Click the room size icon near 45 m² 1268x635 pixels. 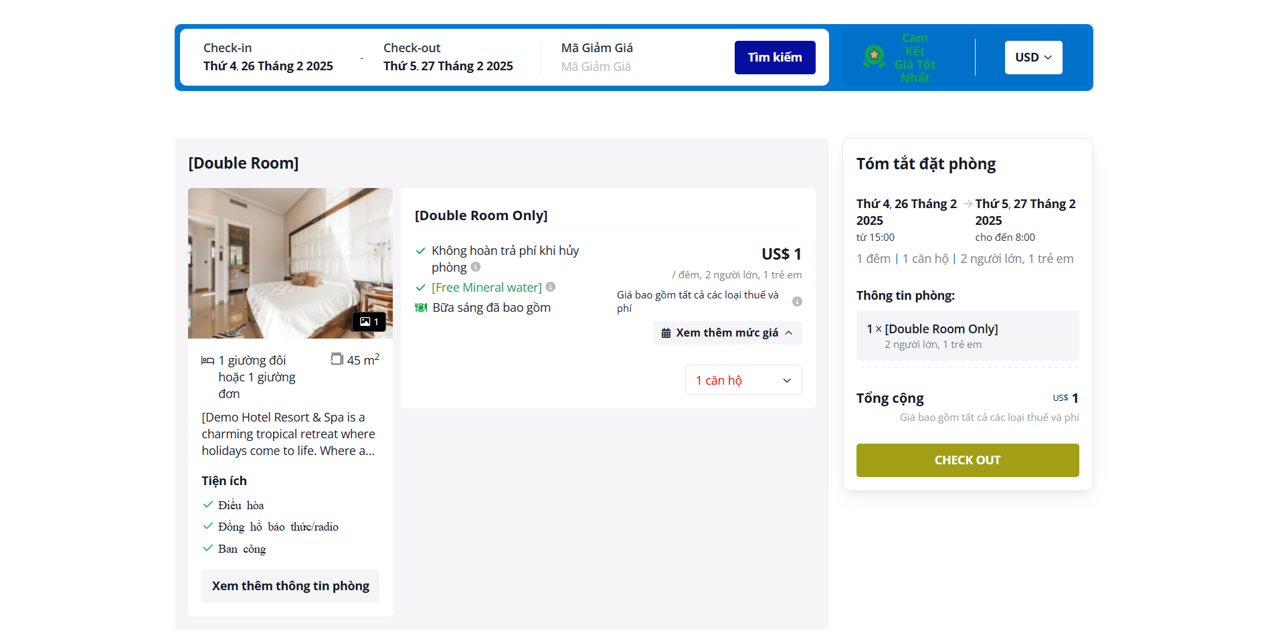(x=337, y=359)
